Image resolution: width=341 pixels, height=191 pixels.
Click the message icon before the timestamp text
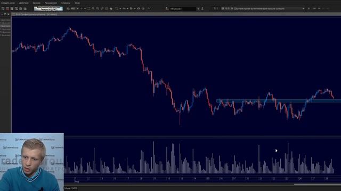click(x=223, y=8)
